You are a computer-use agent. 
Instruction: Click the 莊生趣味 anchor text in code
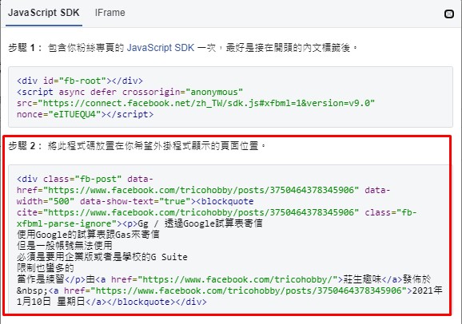(362, 279)
